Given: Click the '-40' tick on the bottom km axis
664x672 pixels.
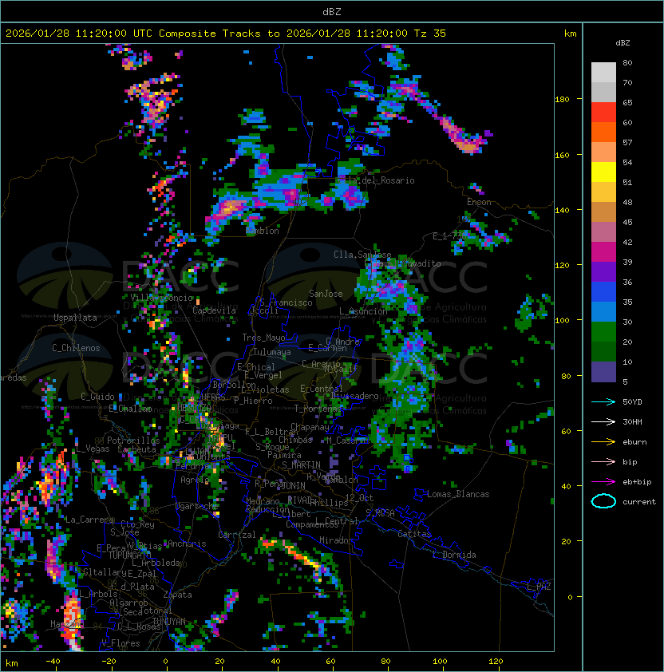Looking at the screenshot, I should 53,662.
